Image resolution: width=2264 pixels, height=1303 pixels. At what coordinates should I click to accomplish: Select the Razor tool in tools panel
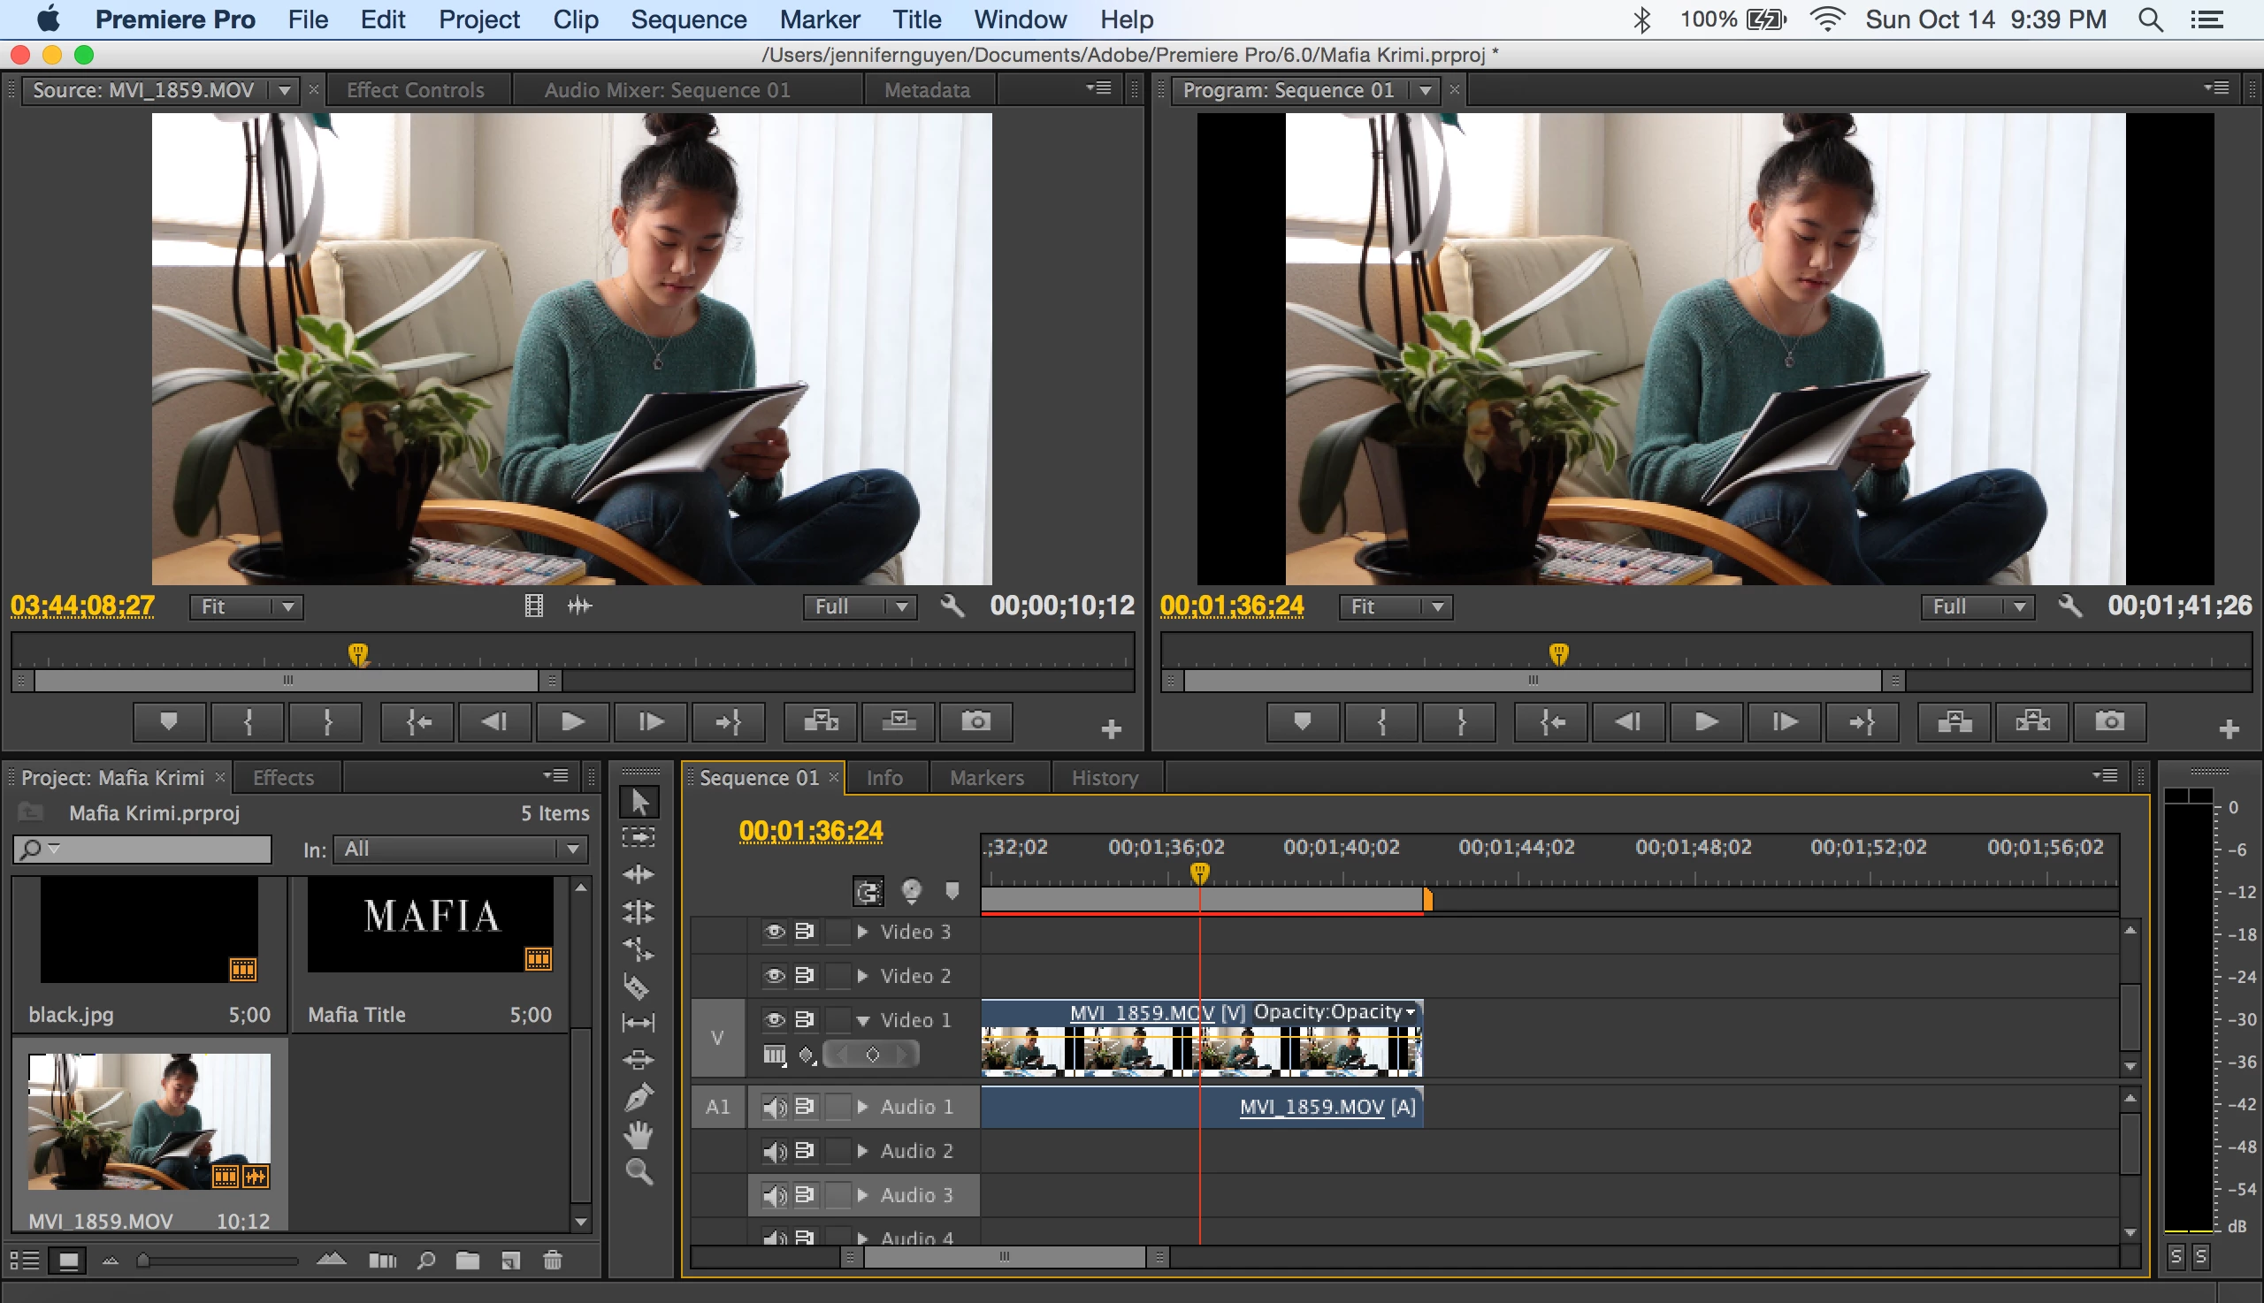638,987
